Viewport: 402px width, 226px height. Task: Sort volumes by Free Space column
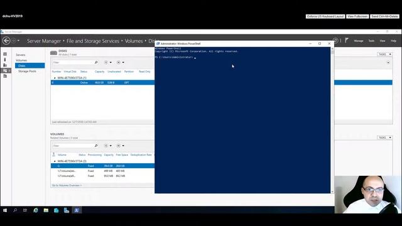click(122, 155)
